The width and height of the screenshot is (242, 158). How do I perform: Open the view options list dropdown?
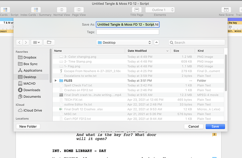click(36, 42)
